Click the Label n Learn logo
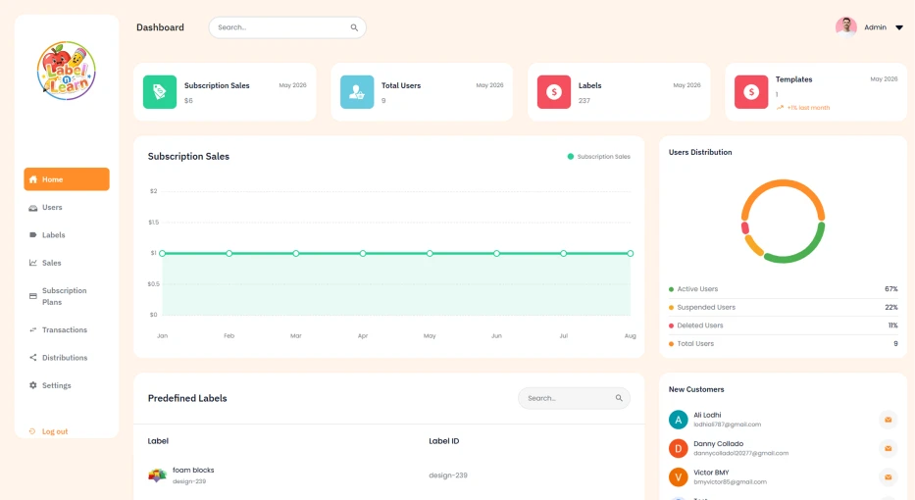Screen dimensions: 915x500 pyautogui.click(x=66, y=71)
